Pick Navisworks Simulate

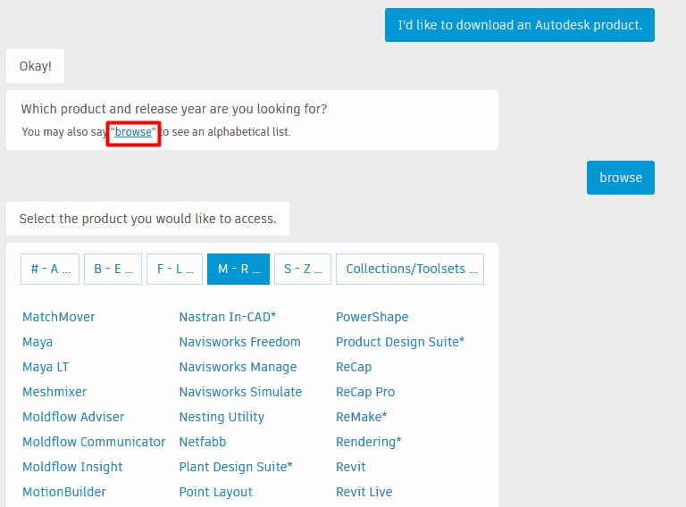tap(240, 392)
